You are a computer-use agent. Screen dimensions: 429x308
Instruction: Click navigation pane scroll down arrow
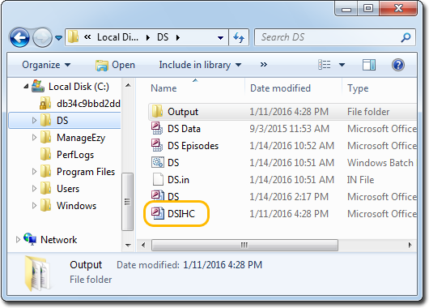128,245
